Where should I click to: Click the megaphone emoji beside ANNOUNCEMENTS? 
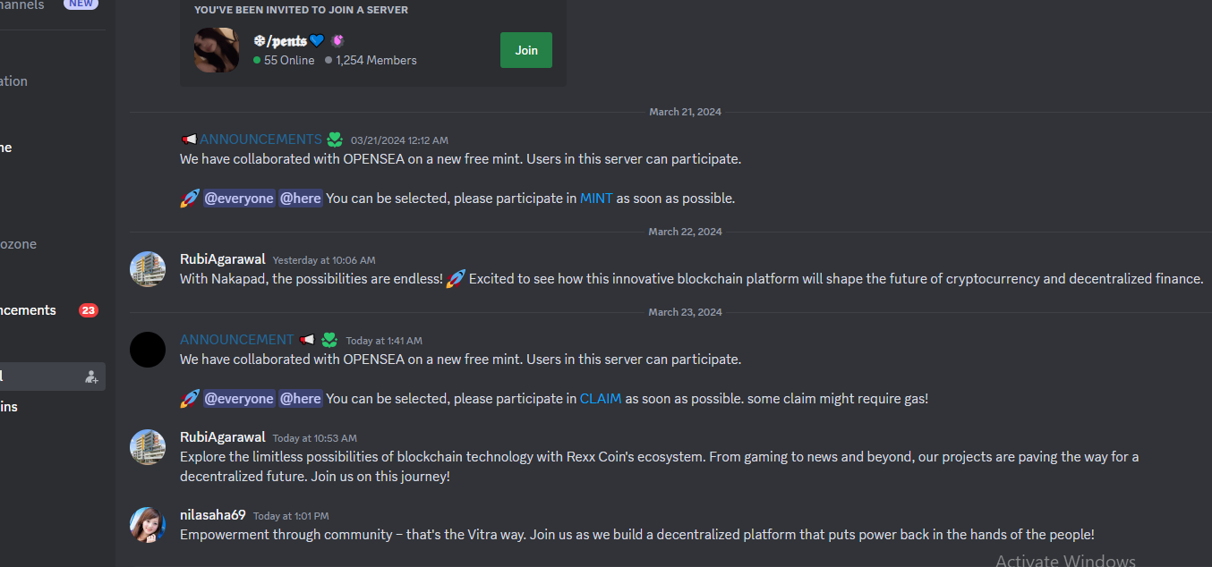click(189, 140)
